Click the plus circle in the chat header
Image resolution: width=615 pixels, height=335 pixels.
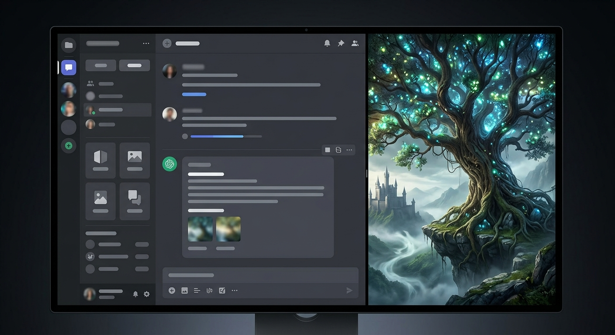click(x=167, y=43)
